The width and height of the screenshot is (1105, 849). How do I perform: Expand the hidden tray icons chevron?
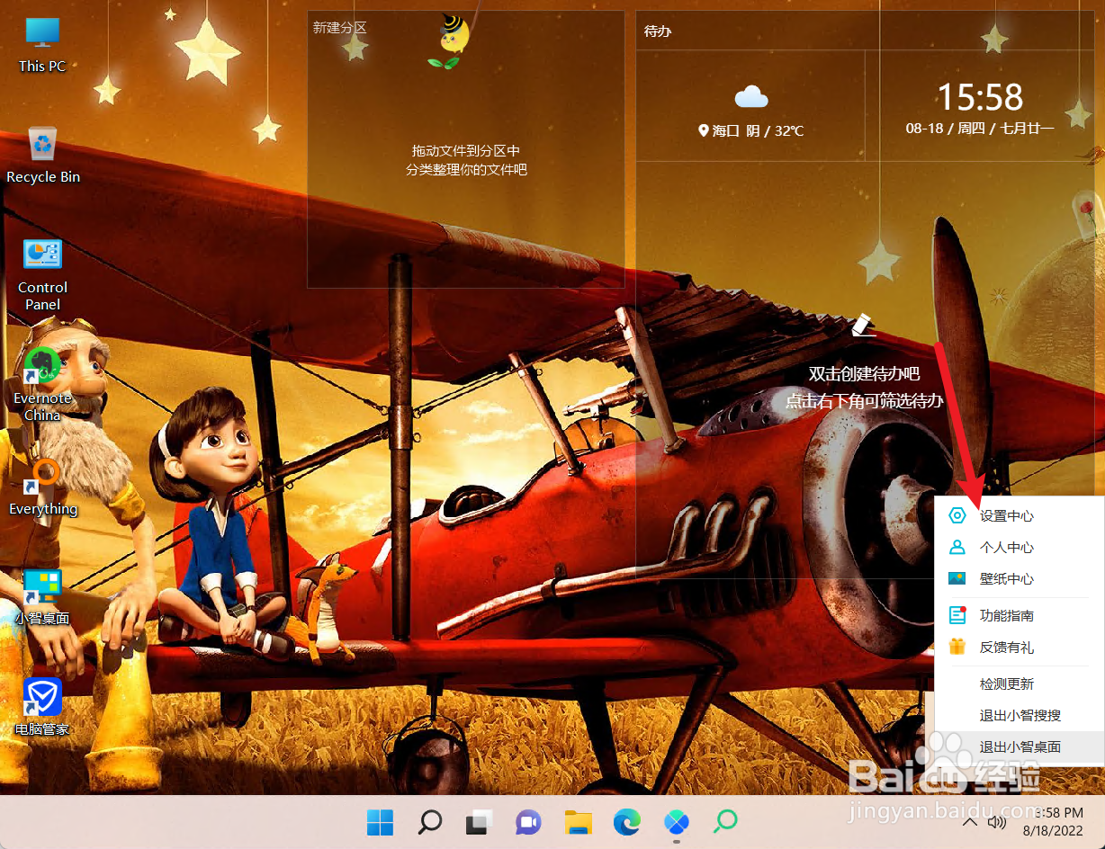(x=969, y=821)
